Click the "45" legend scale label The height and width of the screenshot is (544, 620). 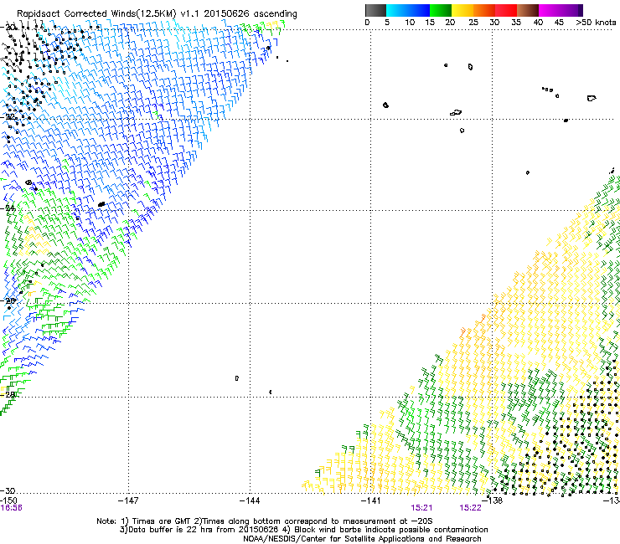pos(559,23)
